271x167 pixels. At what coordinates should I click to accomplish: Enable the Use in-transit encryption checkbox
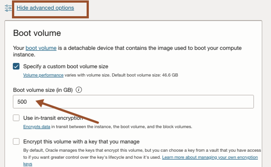tap(16, 118)
